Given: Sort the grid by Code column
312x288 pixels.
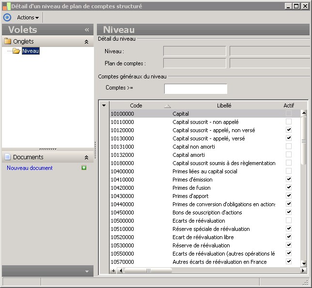Looking at the screenshot, I should [x=136, y=106].
